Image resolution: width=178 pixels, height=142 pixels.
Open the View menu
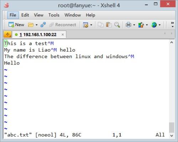tap(38, 15)
